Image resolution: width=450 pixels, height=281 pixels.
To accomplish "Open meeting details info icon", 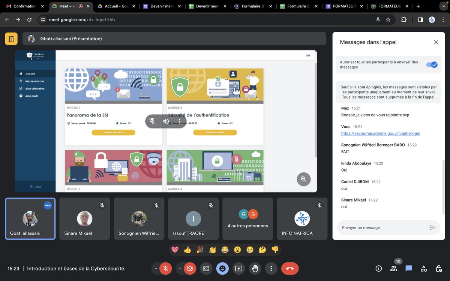I will pyautogui.click(x=379, y=268).
